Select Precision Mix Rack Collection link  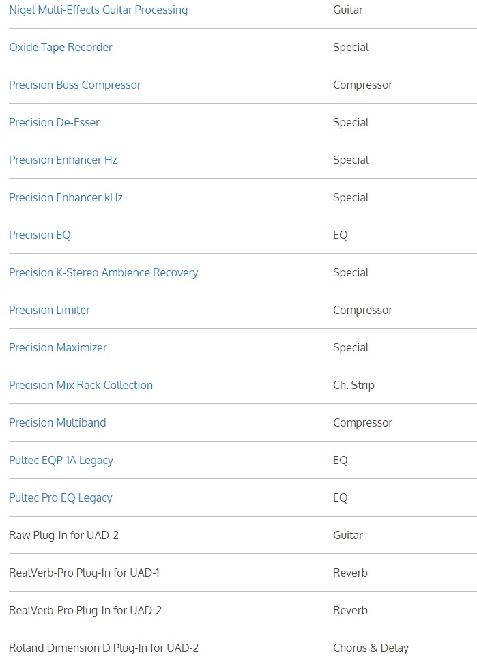[81, 386]
